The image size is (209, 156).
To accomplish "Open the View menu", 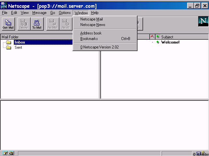I will [x=24, y=13].
